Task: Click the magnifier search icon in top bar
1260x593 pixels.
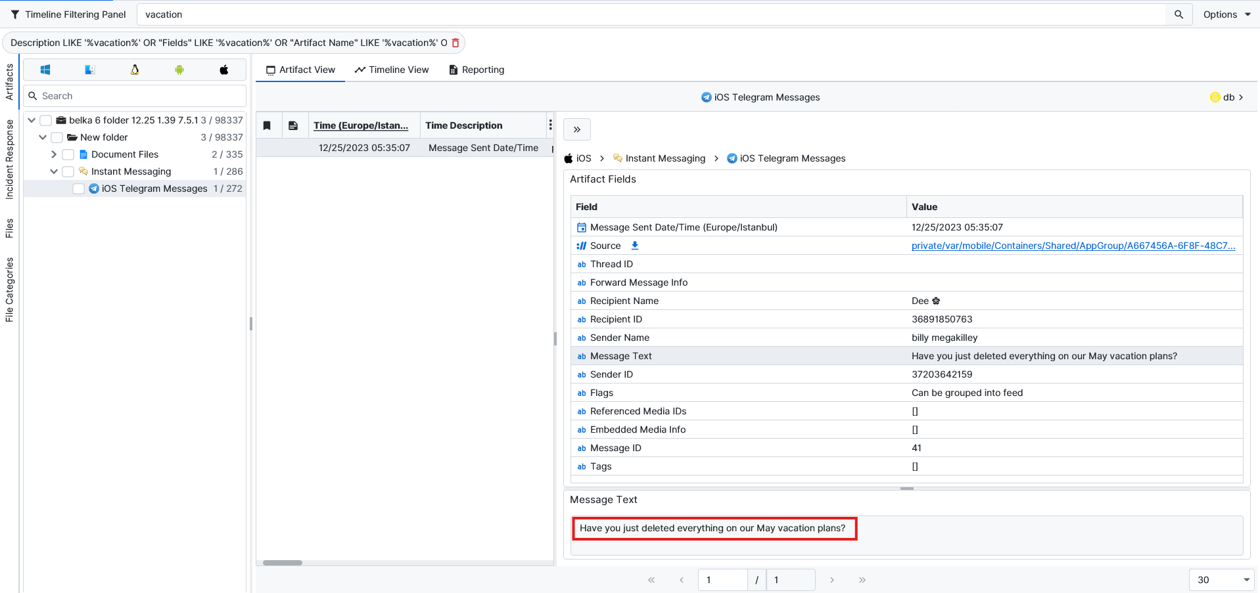Action: click(1178, 14)
